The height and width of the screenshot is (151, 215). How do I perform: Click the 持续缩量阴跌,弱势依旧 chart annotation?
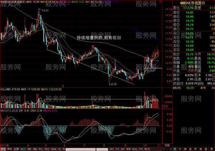tap(99, 38)
